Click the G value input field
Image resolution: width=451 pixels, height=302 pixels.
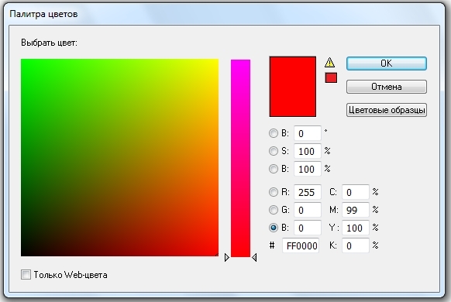coord(308,210)
